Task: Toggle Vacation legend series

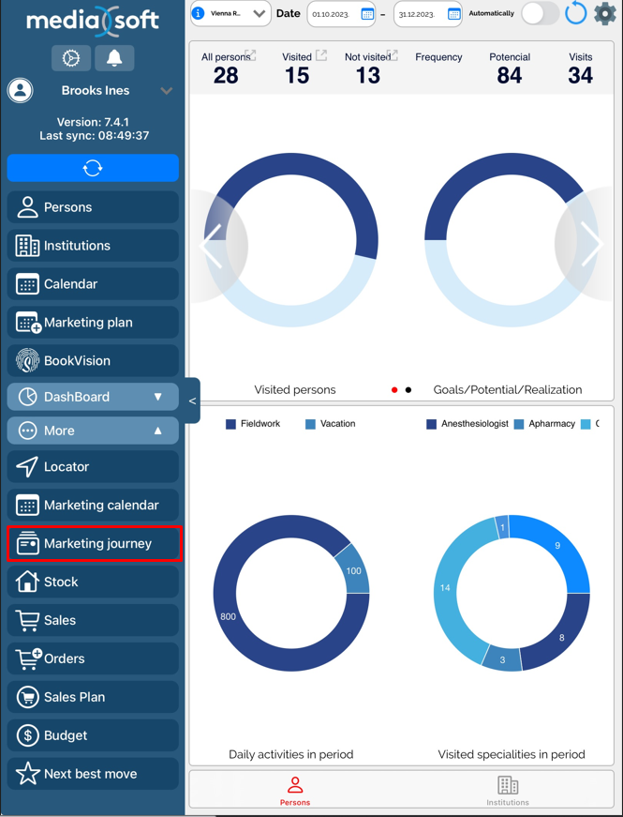Action: [x=330, y=424]
